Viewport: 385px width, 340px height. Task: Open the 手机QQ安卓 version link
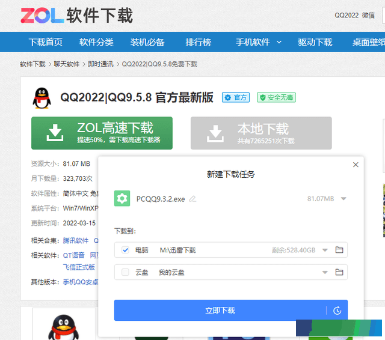click(x=81, y=282)
